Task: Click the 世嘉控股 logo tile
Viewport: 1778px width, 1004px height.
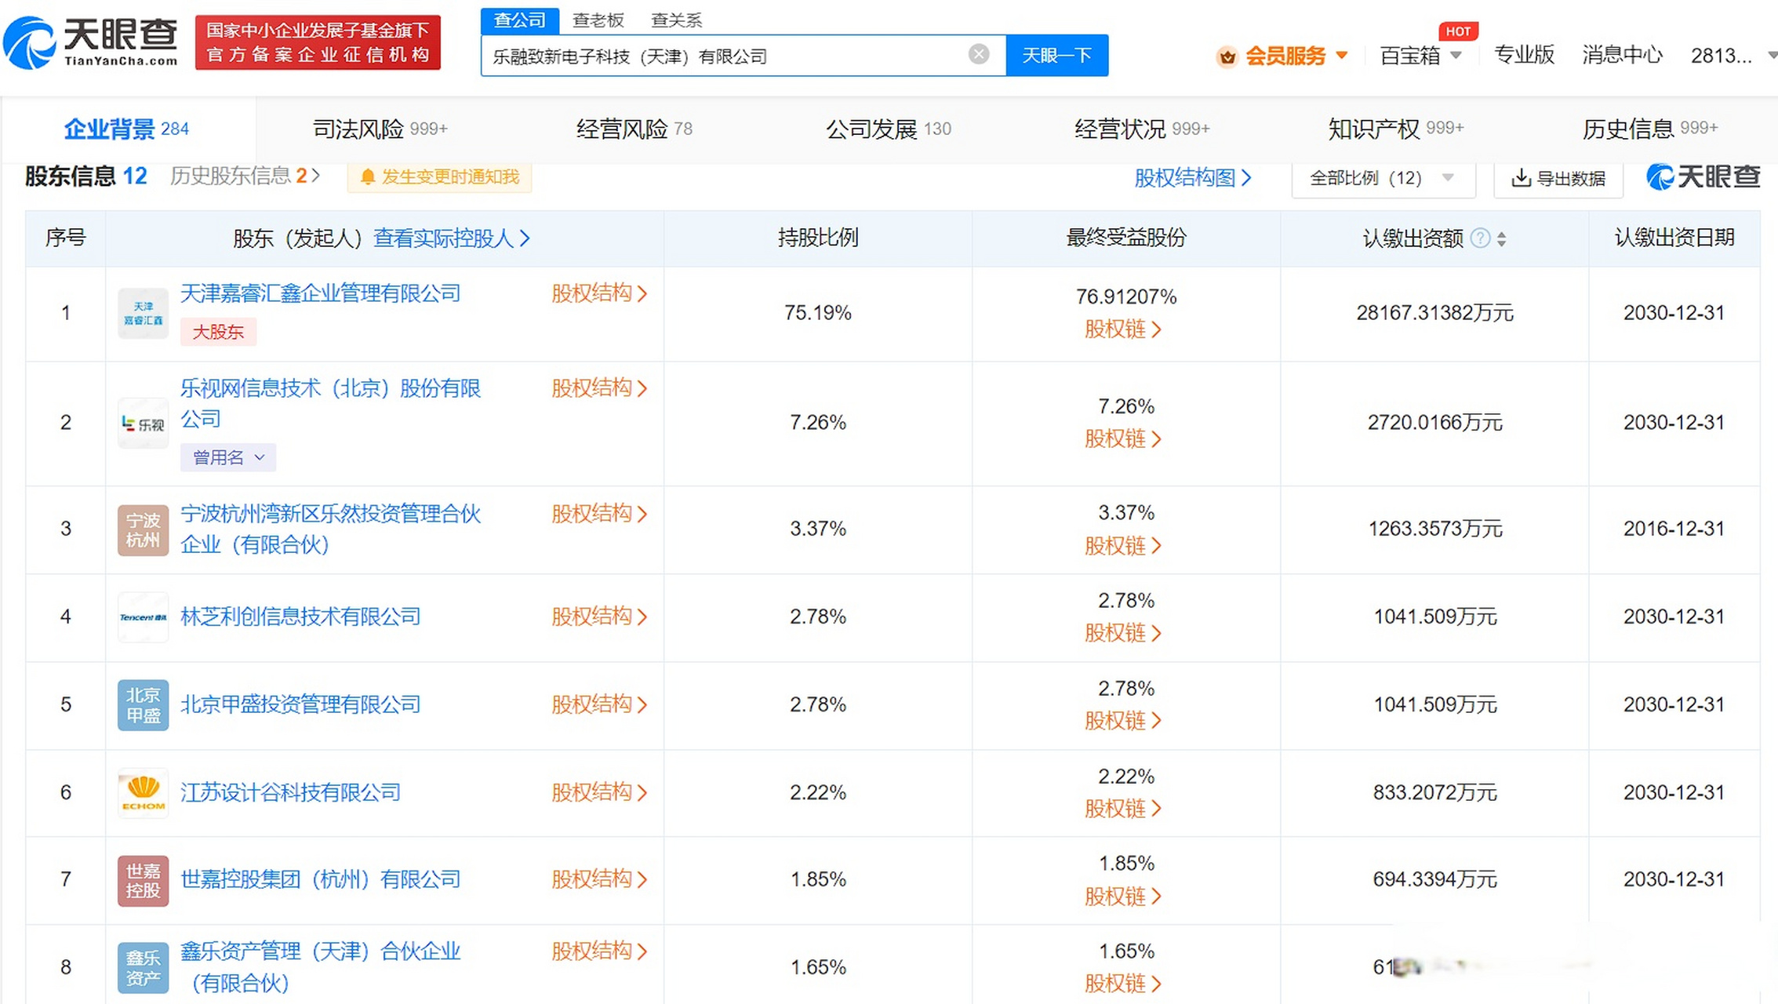Action: [143, 881]
